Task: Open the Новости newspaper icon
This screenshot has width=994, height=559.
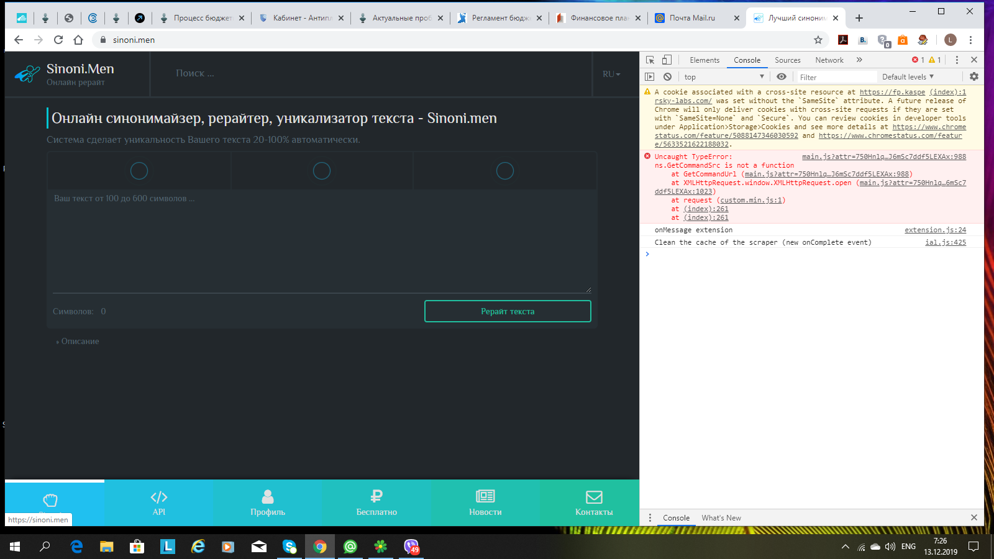Action: pyautogui.click(x=485, y=496)
